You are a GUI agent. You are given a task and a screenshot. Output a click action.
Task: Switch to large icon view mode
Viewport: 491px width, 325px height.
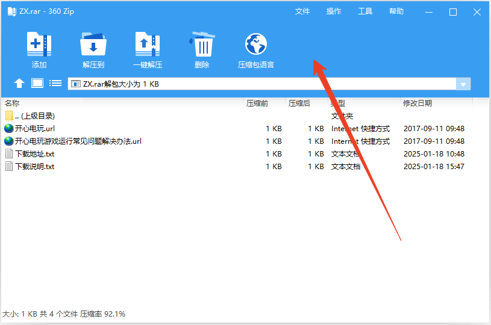pyautogui.click(x=37, y=84)
